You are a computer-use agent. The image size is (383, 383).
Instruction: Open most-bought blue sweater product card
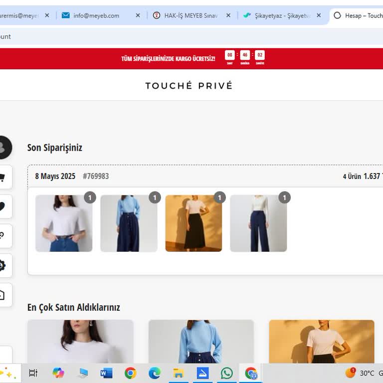[x=201, y=342]
